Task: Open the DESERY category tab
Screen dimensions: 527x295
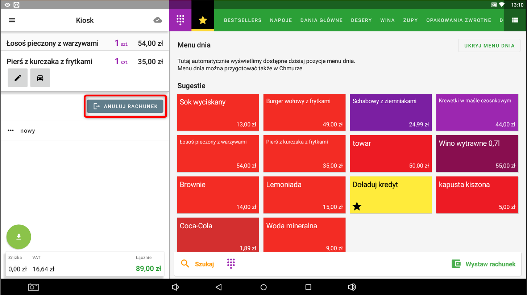Action: [361, 20]
